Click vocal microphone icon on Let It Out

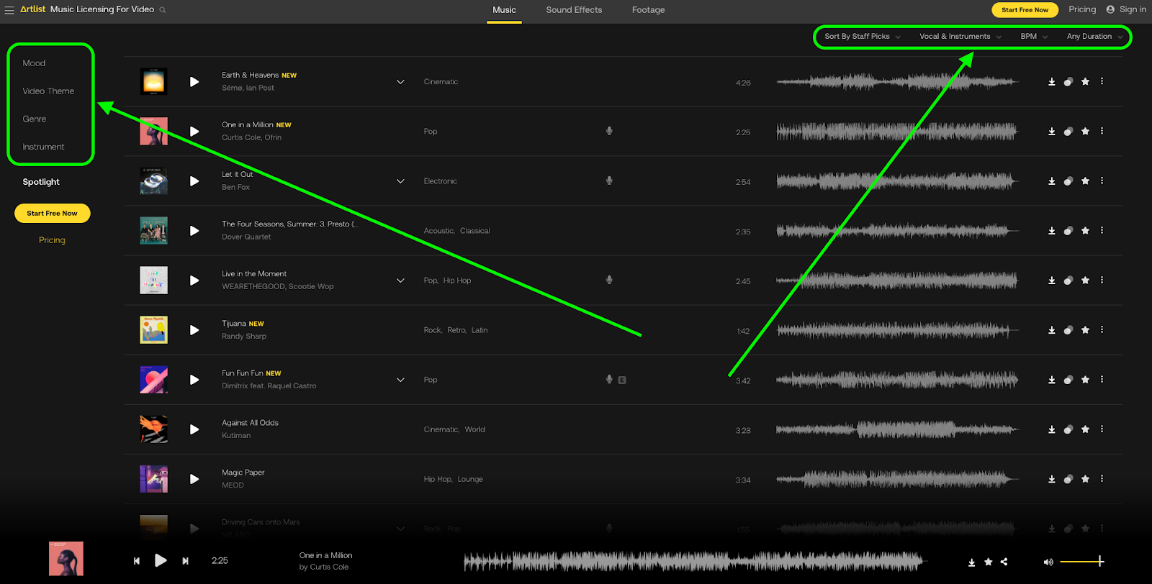pos(609,181)
